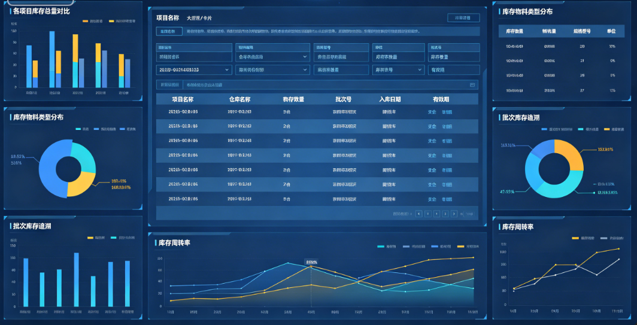Toggle the grey legend entry in the right line chart
637x325 pixels.
pos(612,238)
